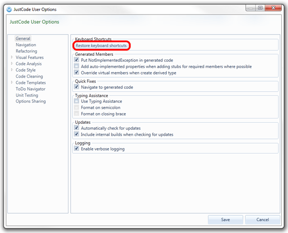288x233 pixels.
Task: Click the green JustCode User Options heading
Action: [x=34, y=22]
